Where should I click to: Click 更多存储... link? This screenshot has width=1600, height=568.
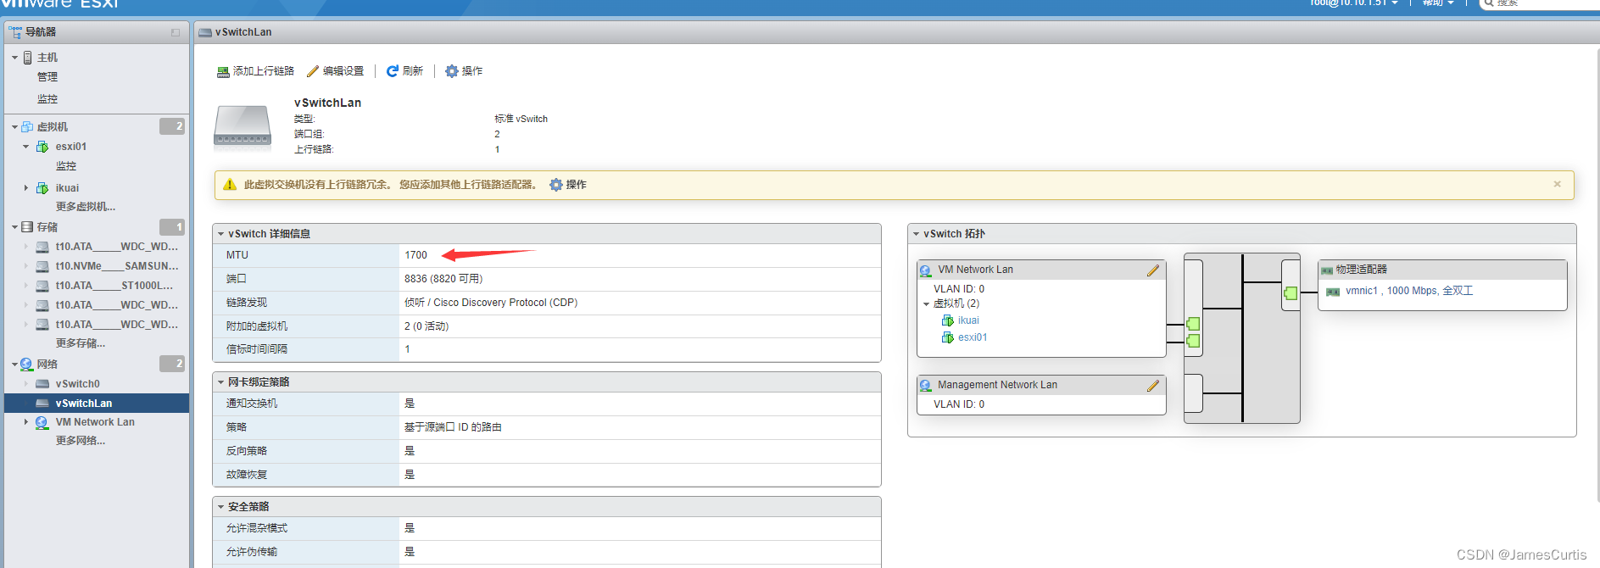coord(81,343)
